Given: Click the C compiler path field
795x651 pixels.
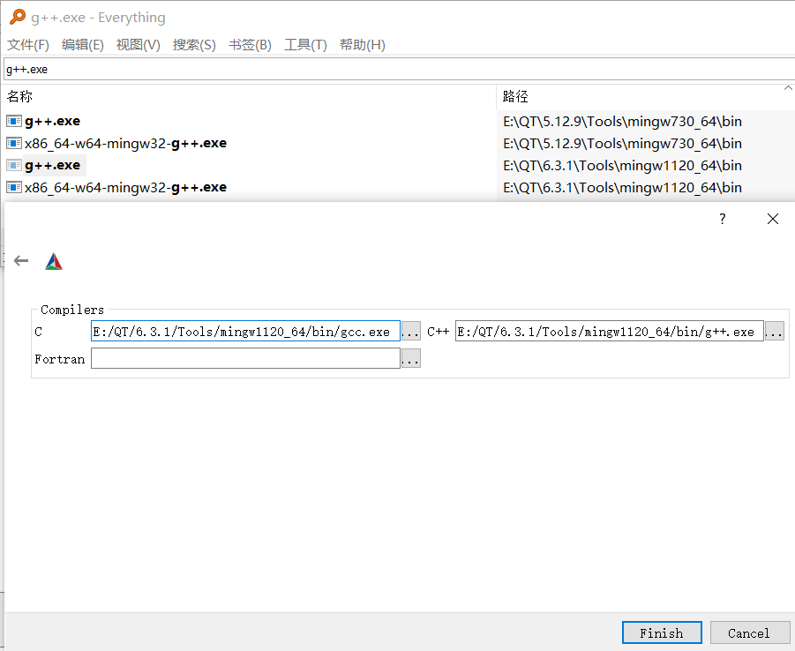Looking at the screenshot, I should (x=245, y=331).
